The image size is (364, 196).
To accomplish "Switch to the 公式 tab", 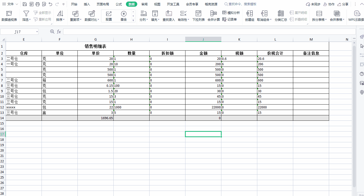I will [x=119, y=4].
